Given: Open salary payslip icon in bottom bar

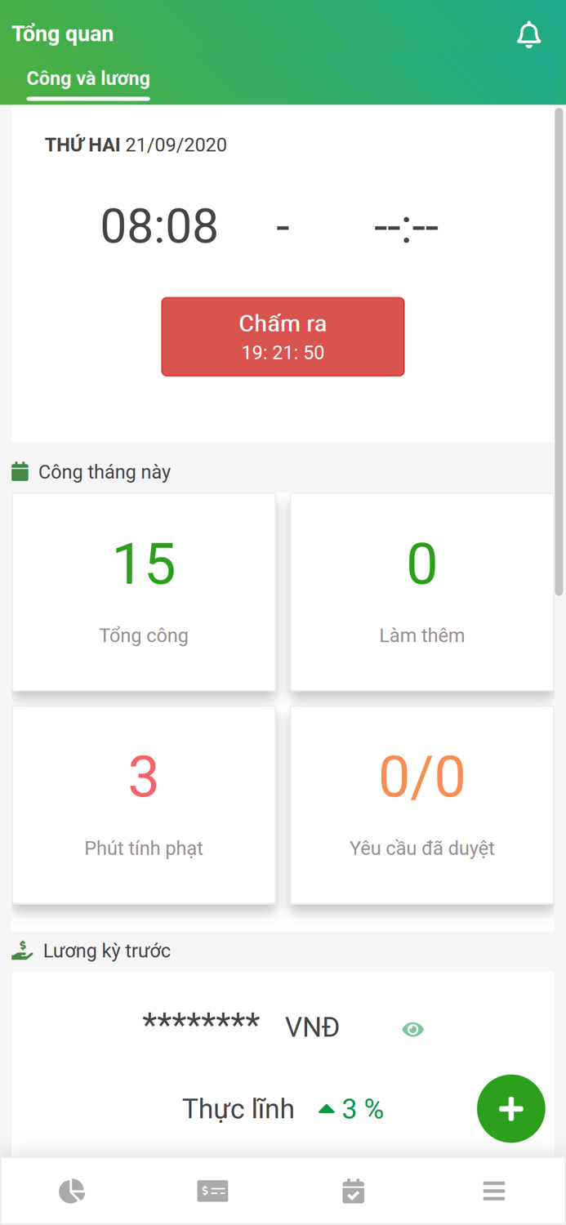Looking at the screenshot, I should click(x=212, y=1191).
